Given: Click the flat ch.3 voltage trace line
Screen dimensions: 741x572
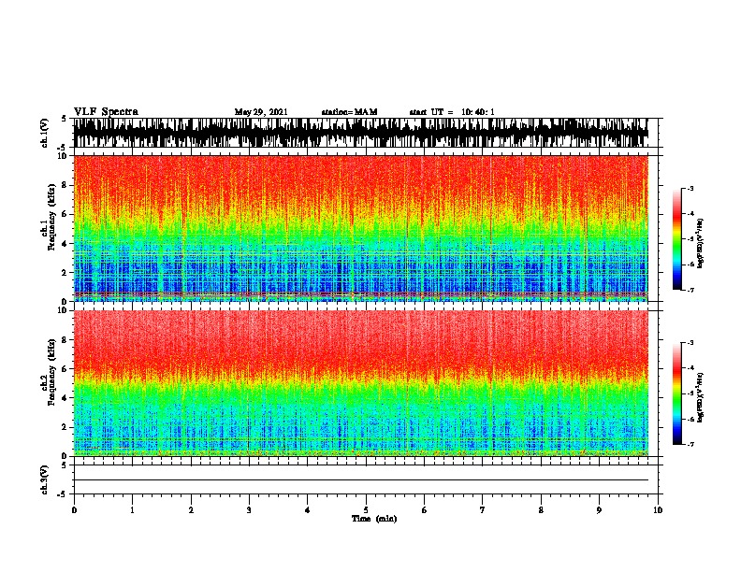Looking at the screenshot, I should click(x=360, y=480).
